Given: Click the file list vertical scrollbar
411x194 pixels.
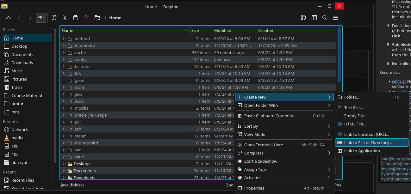Looking at the screenshot, I should (x=339, y=55).
